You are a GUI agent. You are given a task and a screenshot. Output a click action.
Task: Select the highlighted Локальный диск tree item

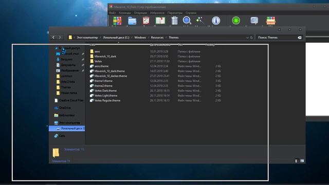click(x=67, y=128)
